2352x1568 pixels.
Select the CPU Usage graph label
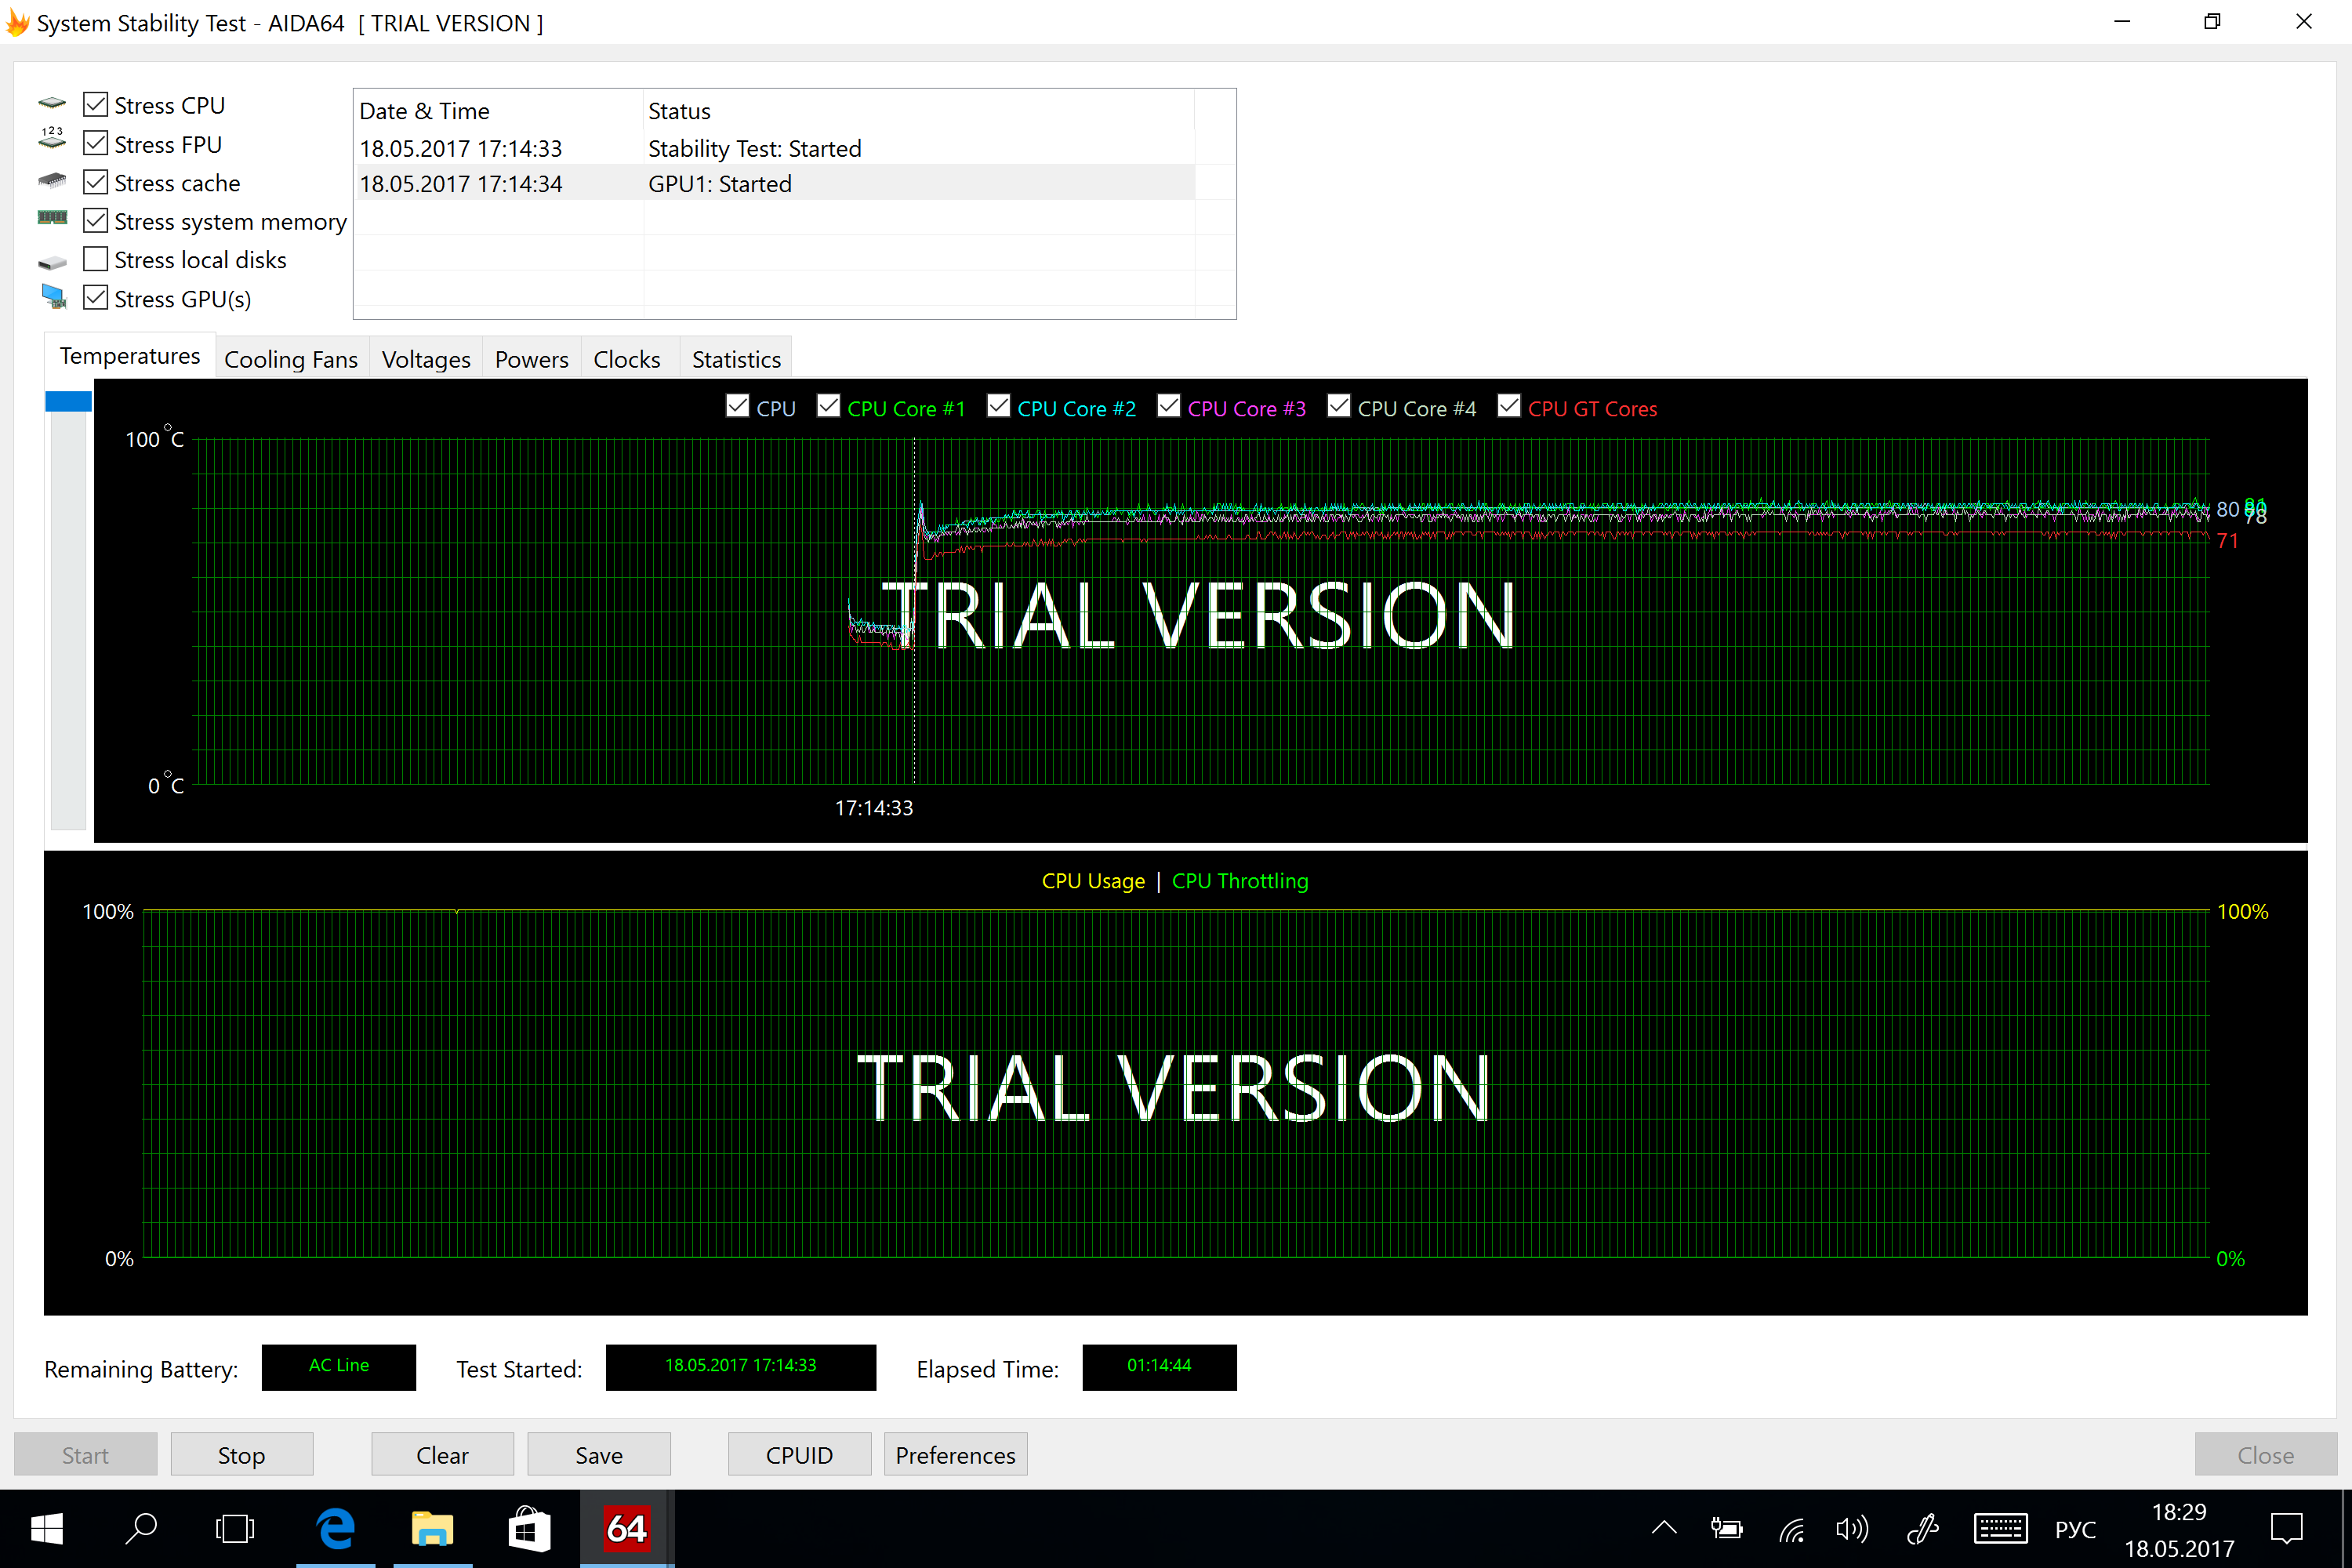coord(1093,881)
